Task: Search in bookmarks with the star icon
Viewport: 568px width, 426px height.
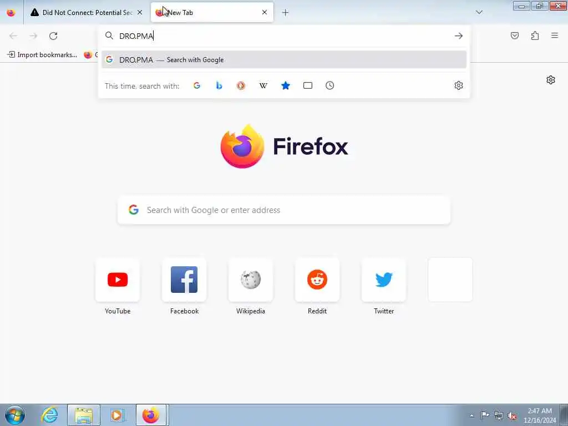Action: [x=286, y=85]
